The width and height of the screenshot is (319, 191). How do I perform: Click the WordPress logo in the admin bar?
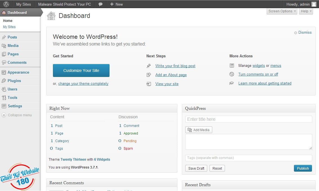6,4
